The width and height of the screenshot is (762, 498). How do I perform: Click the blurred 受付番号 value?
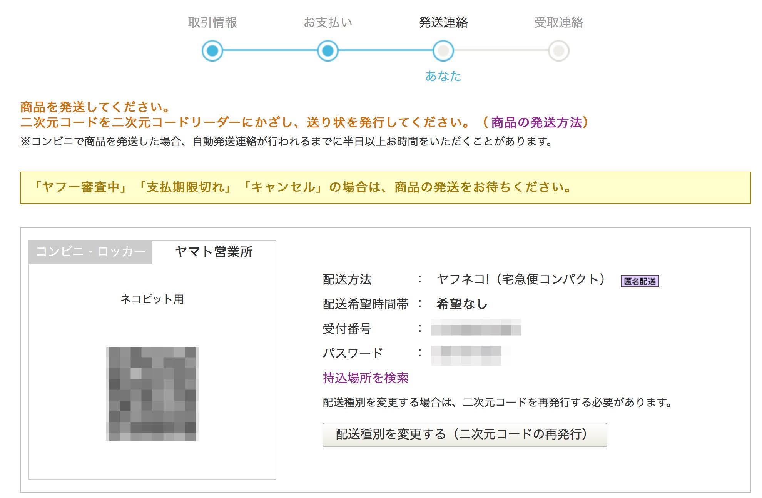point(476,327)
